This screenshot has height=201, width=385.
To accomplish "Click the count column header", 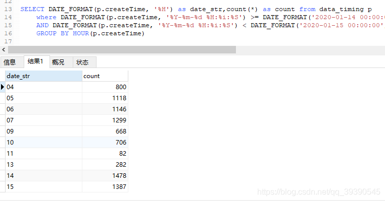I will 105,76.
